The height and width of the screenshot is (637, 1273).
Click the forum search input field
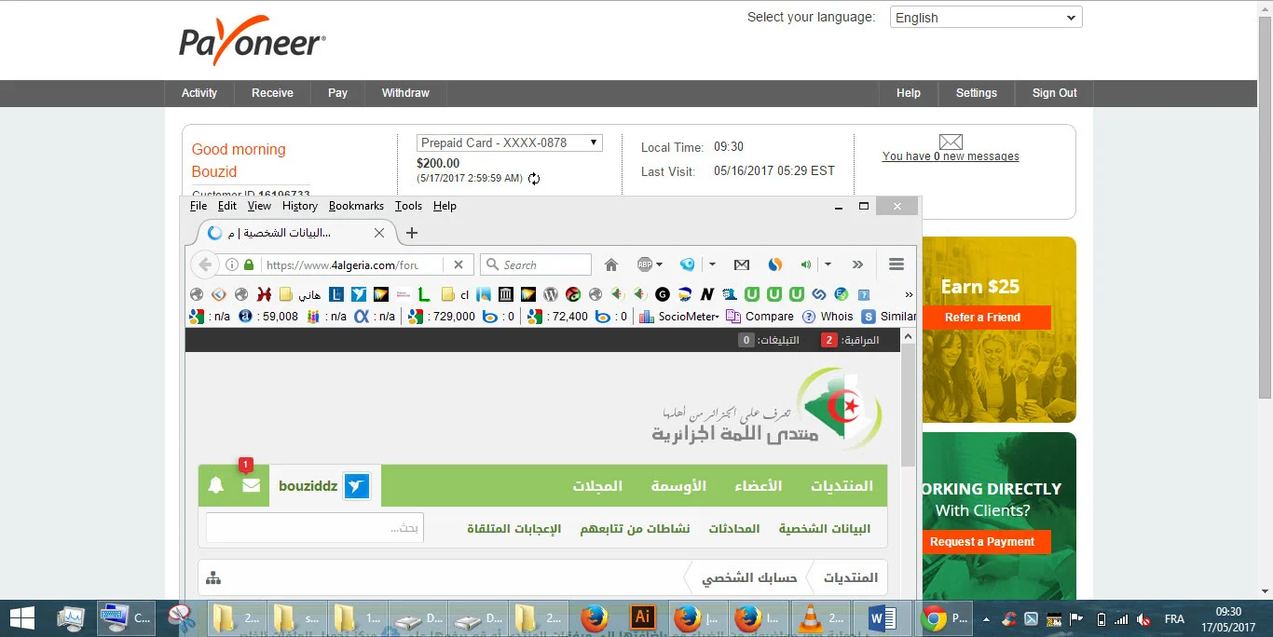(314, 528)
